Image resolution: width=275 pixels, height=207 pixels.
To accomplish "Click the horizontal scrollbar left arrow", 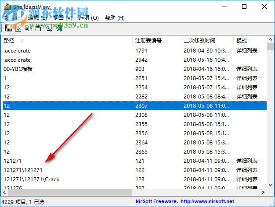I will point(4,192).
